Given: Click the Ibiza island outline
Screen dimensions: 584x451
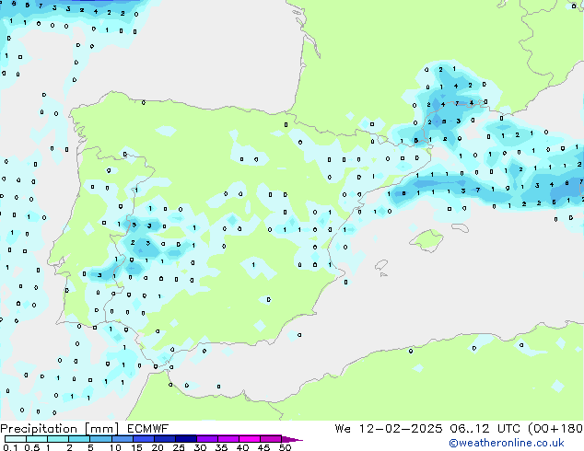Looking at the screenshot, I should point(381,265).
